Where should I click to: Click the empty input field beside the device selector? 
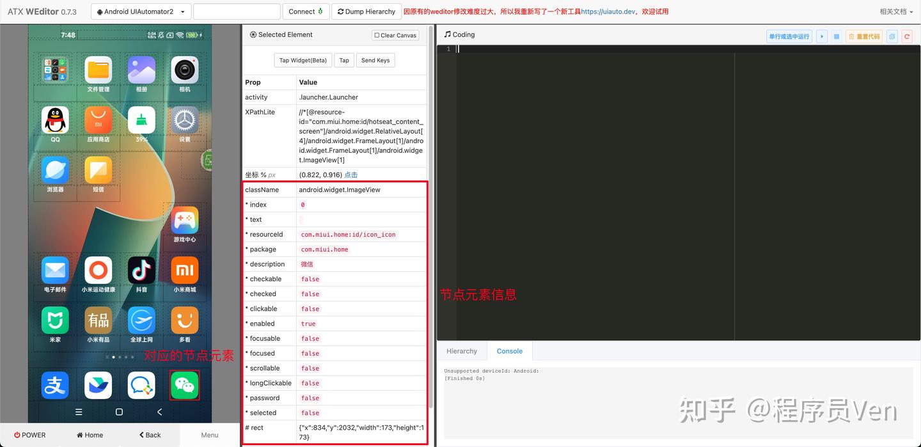237,11
